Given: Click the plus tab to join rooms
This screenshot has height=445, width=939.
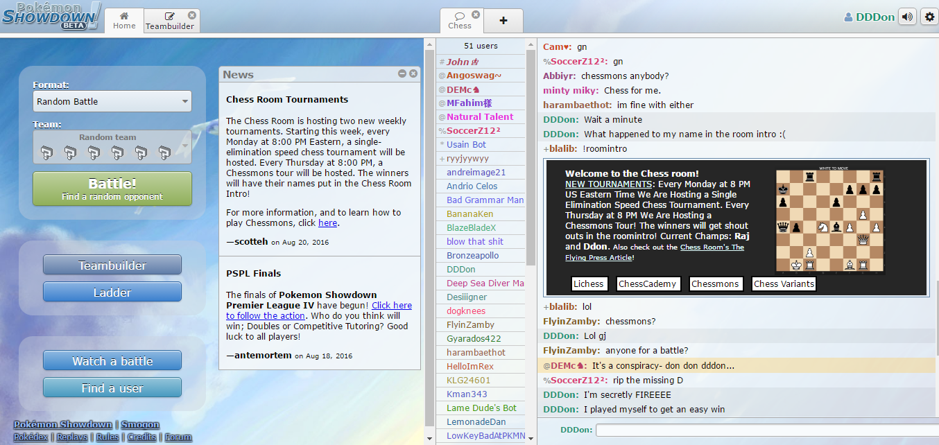Looking at the screenshot, I should [503, 21].
